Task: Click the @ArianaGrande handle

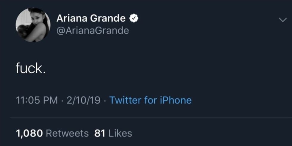Action: (93, 31)
